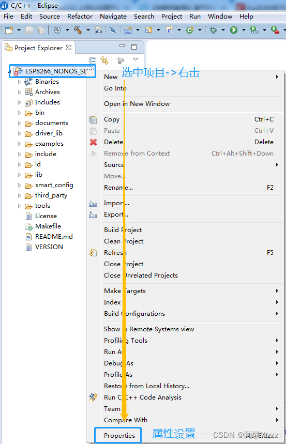Click the skip all breakpoints icon
286x444 pixels.
pos(113,30)
